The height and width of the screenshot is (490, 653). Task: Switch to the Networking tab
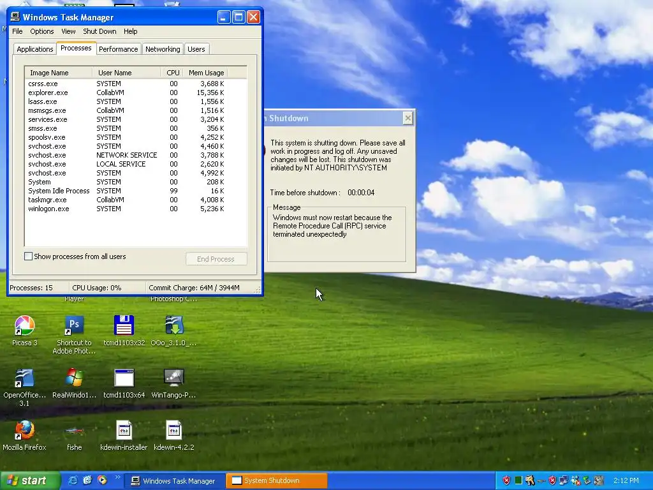pyautogui.click(x=163, y=49)
